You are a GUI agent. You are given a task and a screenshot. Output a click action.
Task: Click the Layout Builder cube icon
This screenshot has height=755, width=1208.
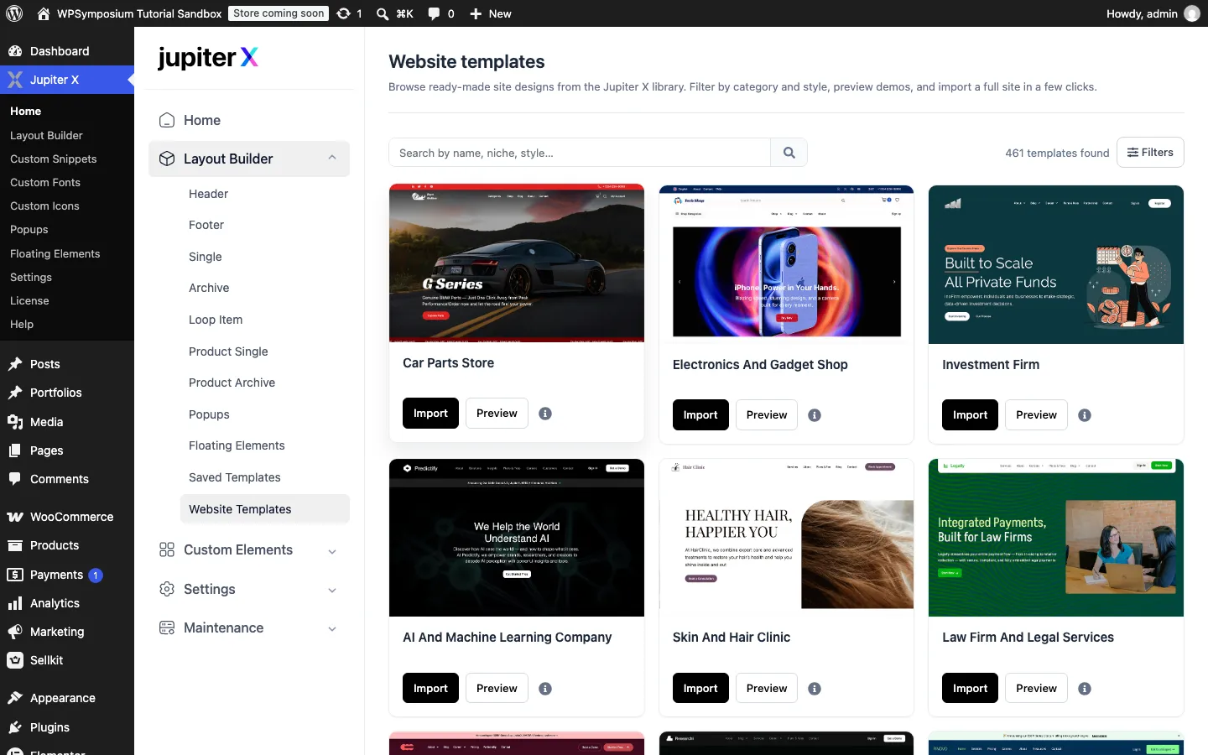coord(167,159)
